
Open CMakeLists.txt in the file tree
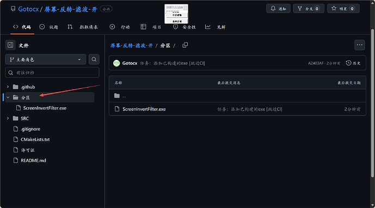(x=35, y=139)
